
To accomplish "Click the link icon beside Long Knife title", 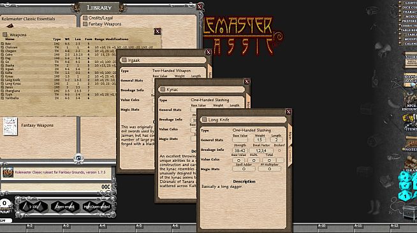I will pos(204,120).
